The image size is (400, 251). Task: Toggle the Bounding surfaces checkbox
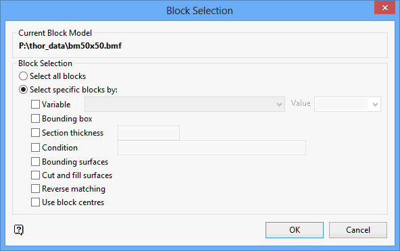pyautogui.click(x=35, y=162)
